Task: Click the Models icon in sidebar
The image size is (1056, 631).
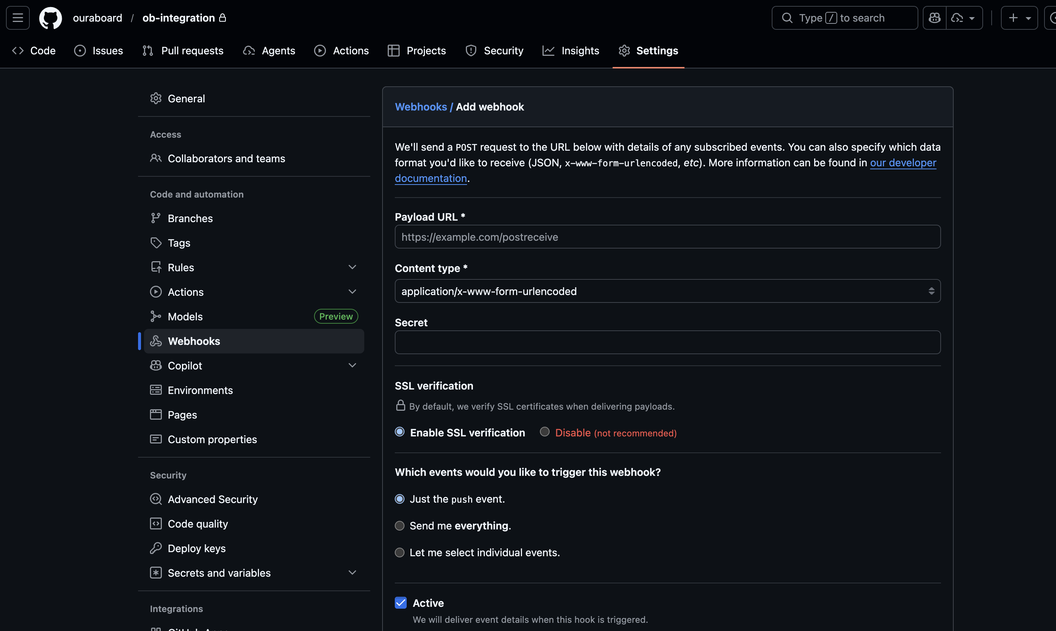Action: (156, 316)
